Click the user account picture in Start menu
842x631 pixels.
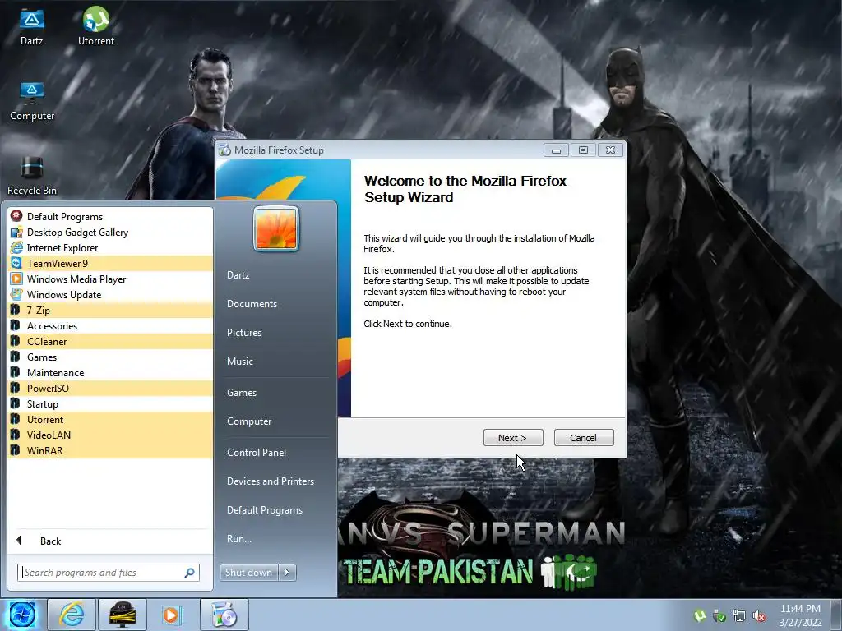pos(276,228)
